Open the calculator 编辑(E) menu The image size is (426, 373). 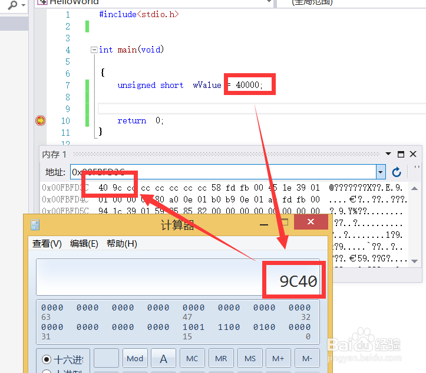(84, 244)
